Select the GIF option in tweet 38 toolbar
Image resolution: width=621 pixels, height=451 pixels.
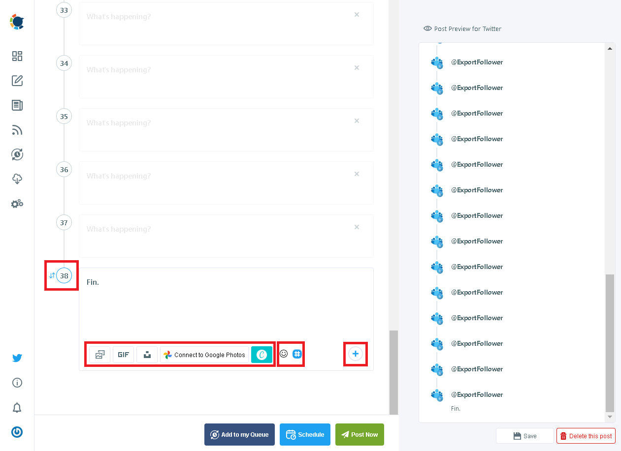tap(123, 354)
